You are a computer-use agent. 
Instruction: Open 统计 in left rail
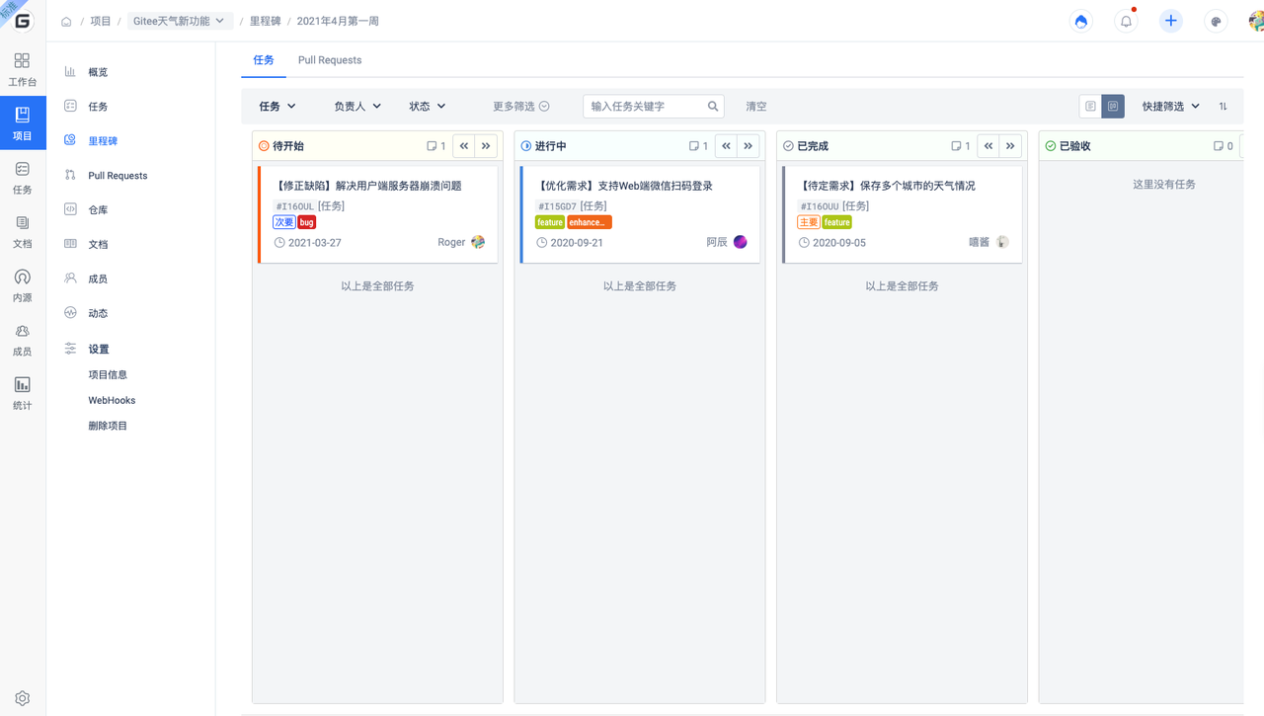click(x=22, y=393)
